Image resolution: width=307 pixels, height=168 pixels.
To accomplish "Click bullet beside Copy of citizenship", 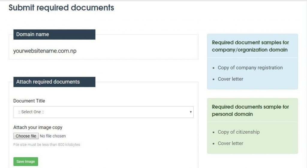I will click(213, 132).
